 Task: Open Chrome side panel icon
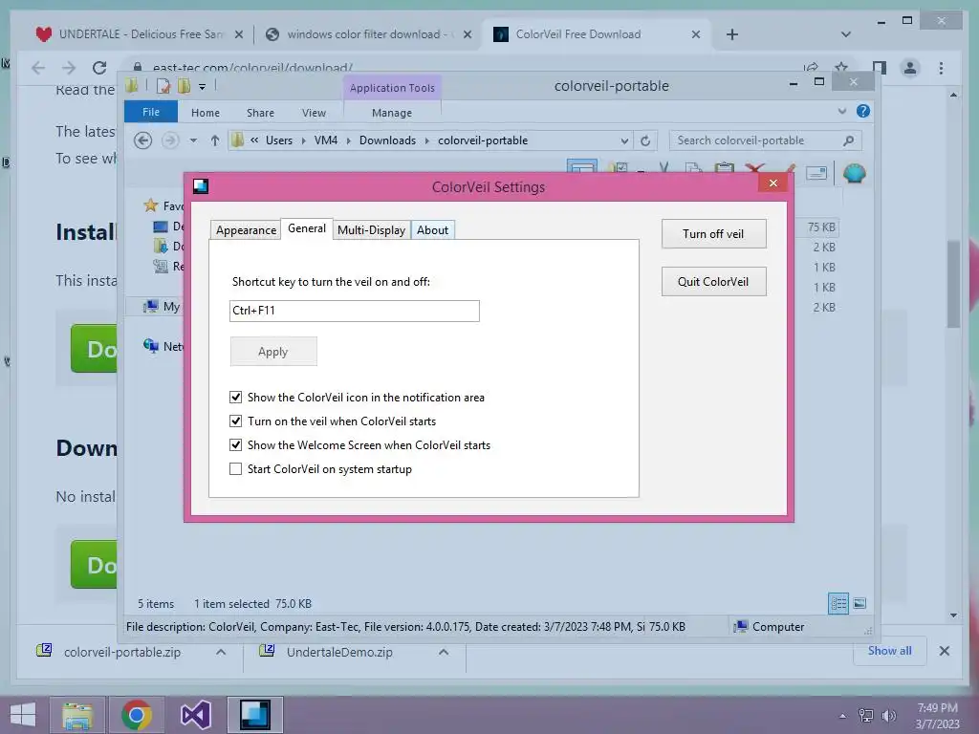point(880,68)
